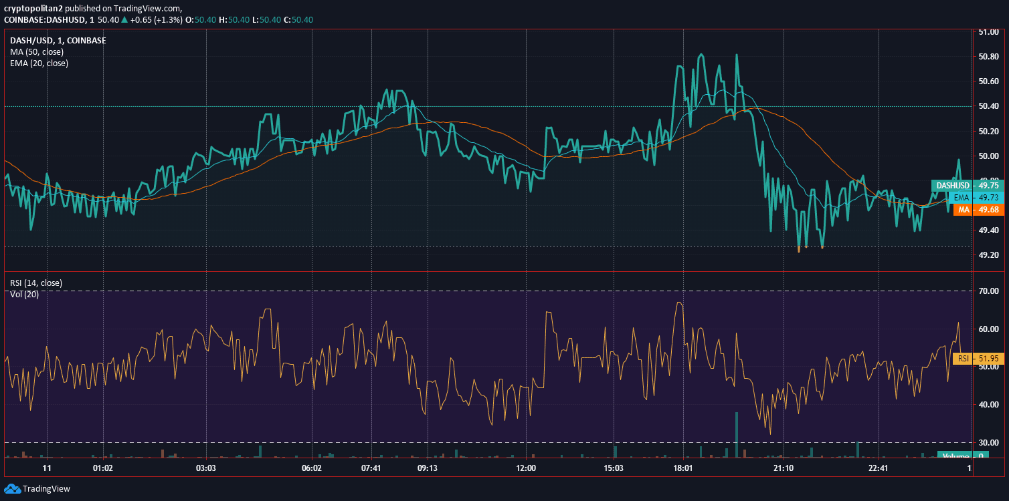Select the MA (50, close) indicator label
1009x501 pixels.
[x=37, y=52]
